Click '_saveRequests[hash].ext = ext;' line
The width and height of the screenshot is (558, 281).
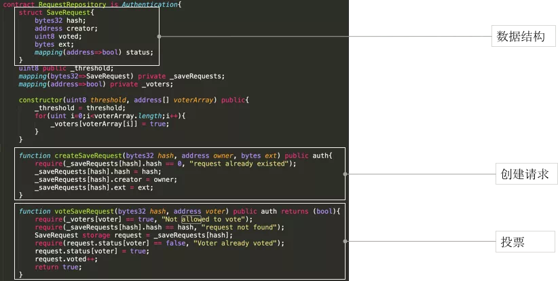(x=94, y=187)
